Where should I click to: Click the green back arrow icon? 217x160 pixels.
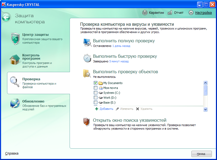point(6,17)
